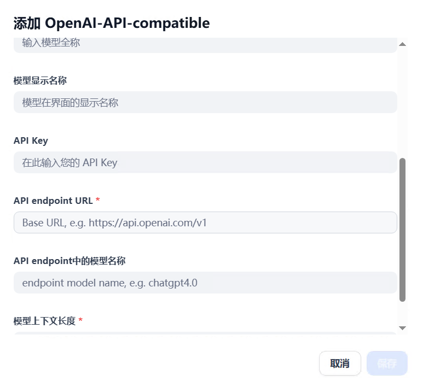This screenshot has height=387, width=423.
Task: Focus the endpoint model name input
Action: click(x=205, y=283)
